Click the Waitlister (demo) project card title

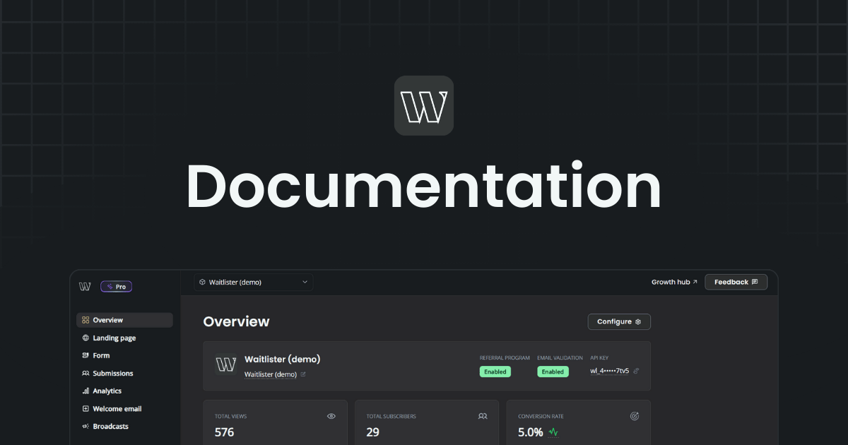pos(283,359)
